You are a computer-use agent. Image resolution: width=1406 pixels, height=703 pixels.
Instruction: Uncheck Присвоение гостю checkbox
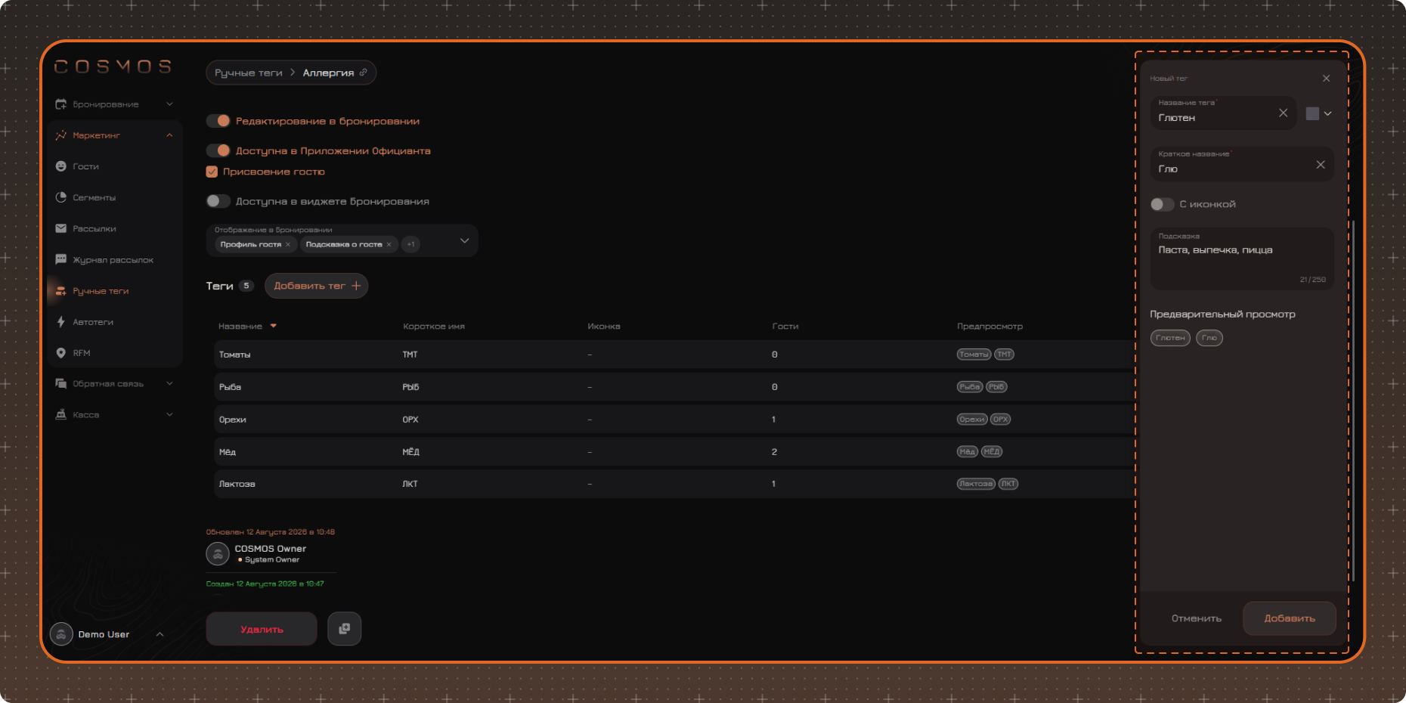click(x=212, y=172)
